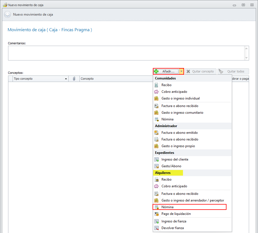Click the Quitar todos button
This screenshot has width=258, height=233.
pyautogui.click(x=233, y=71)
